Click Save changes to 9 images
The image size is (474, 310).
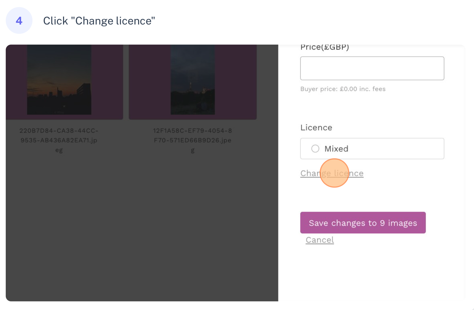(363, 223)
